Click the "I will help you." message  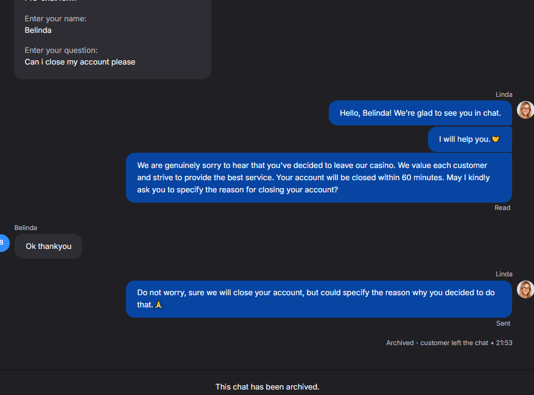(464, 139)
